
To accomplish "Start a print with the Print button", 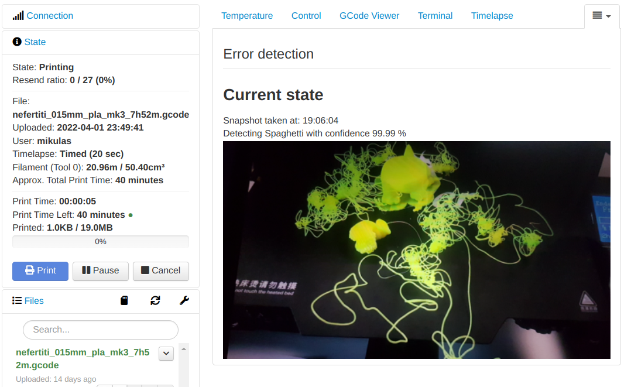I will tap(40, 271).
